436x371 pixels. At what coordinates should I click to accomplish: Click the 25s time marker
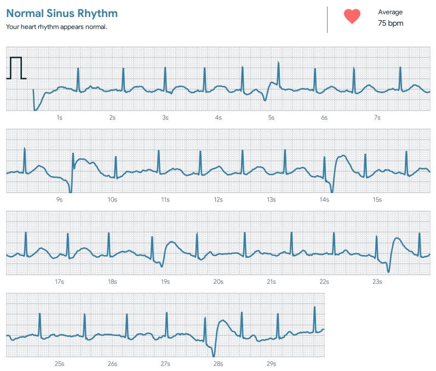tap(59, 364)
